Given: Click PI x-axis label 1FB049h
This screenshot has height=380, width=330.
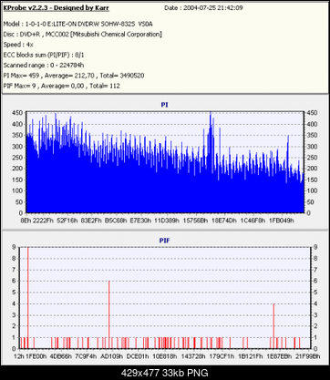Looking at the screenshot, I should click(x=282, y=221).
